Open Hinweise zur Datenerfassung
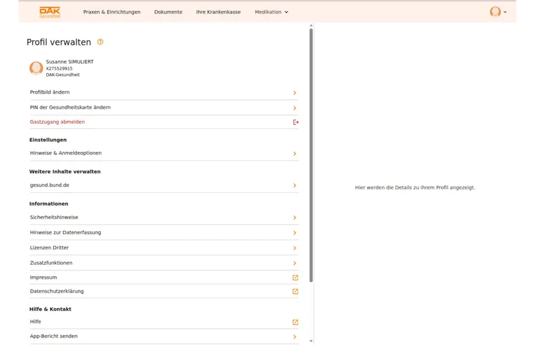The width and height of the screenshot is (554, 346). (x=164, y=233)
